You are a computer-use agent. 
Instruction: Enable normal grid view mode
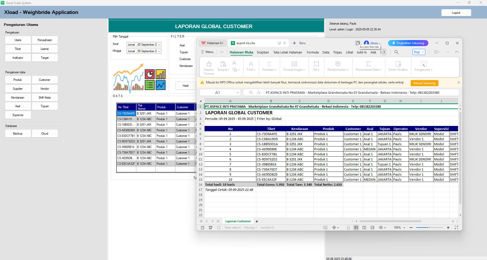pyautogui.click(x=356, y=228)
